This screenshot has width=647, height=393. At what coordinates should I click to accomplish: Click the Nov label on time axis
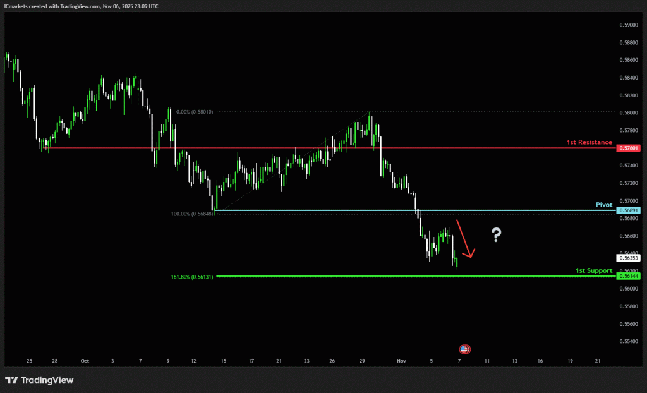click(401, 361)
